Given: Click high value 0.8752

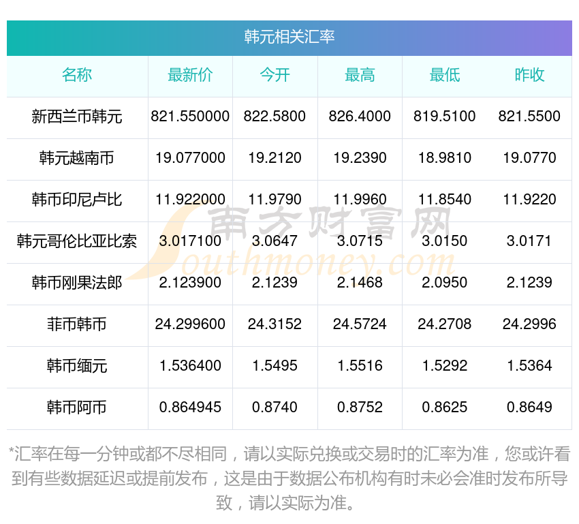Looking at the screenshot, I should [x=360, y=407].
